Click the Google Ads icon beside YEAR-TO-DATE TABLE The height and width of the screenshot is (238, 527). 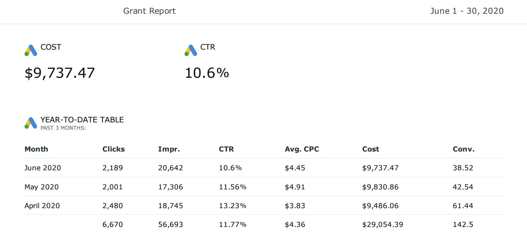(31, 123)
